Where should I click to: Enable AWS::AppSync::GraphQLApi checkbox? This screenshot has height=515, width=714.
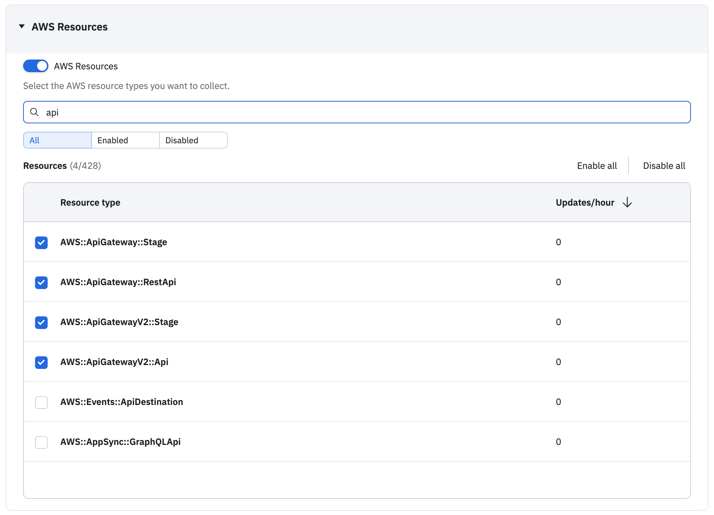point(41,442)
